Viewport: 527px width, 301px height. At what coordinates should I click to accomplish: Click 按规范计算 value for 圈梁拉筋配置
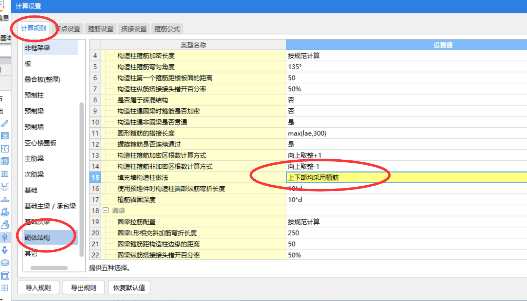(407, 222)
